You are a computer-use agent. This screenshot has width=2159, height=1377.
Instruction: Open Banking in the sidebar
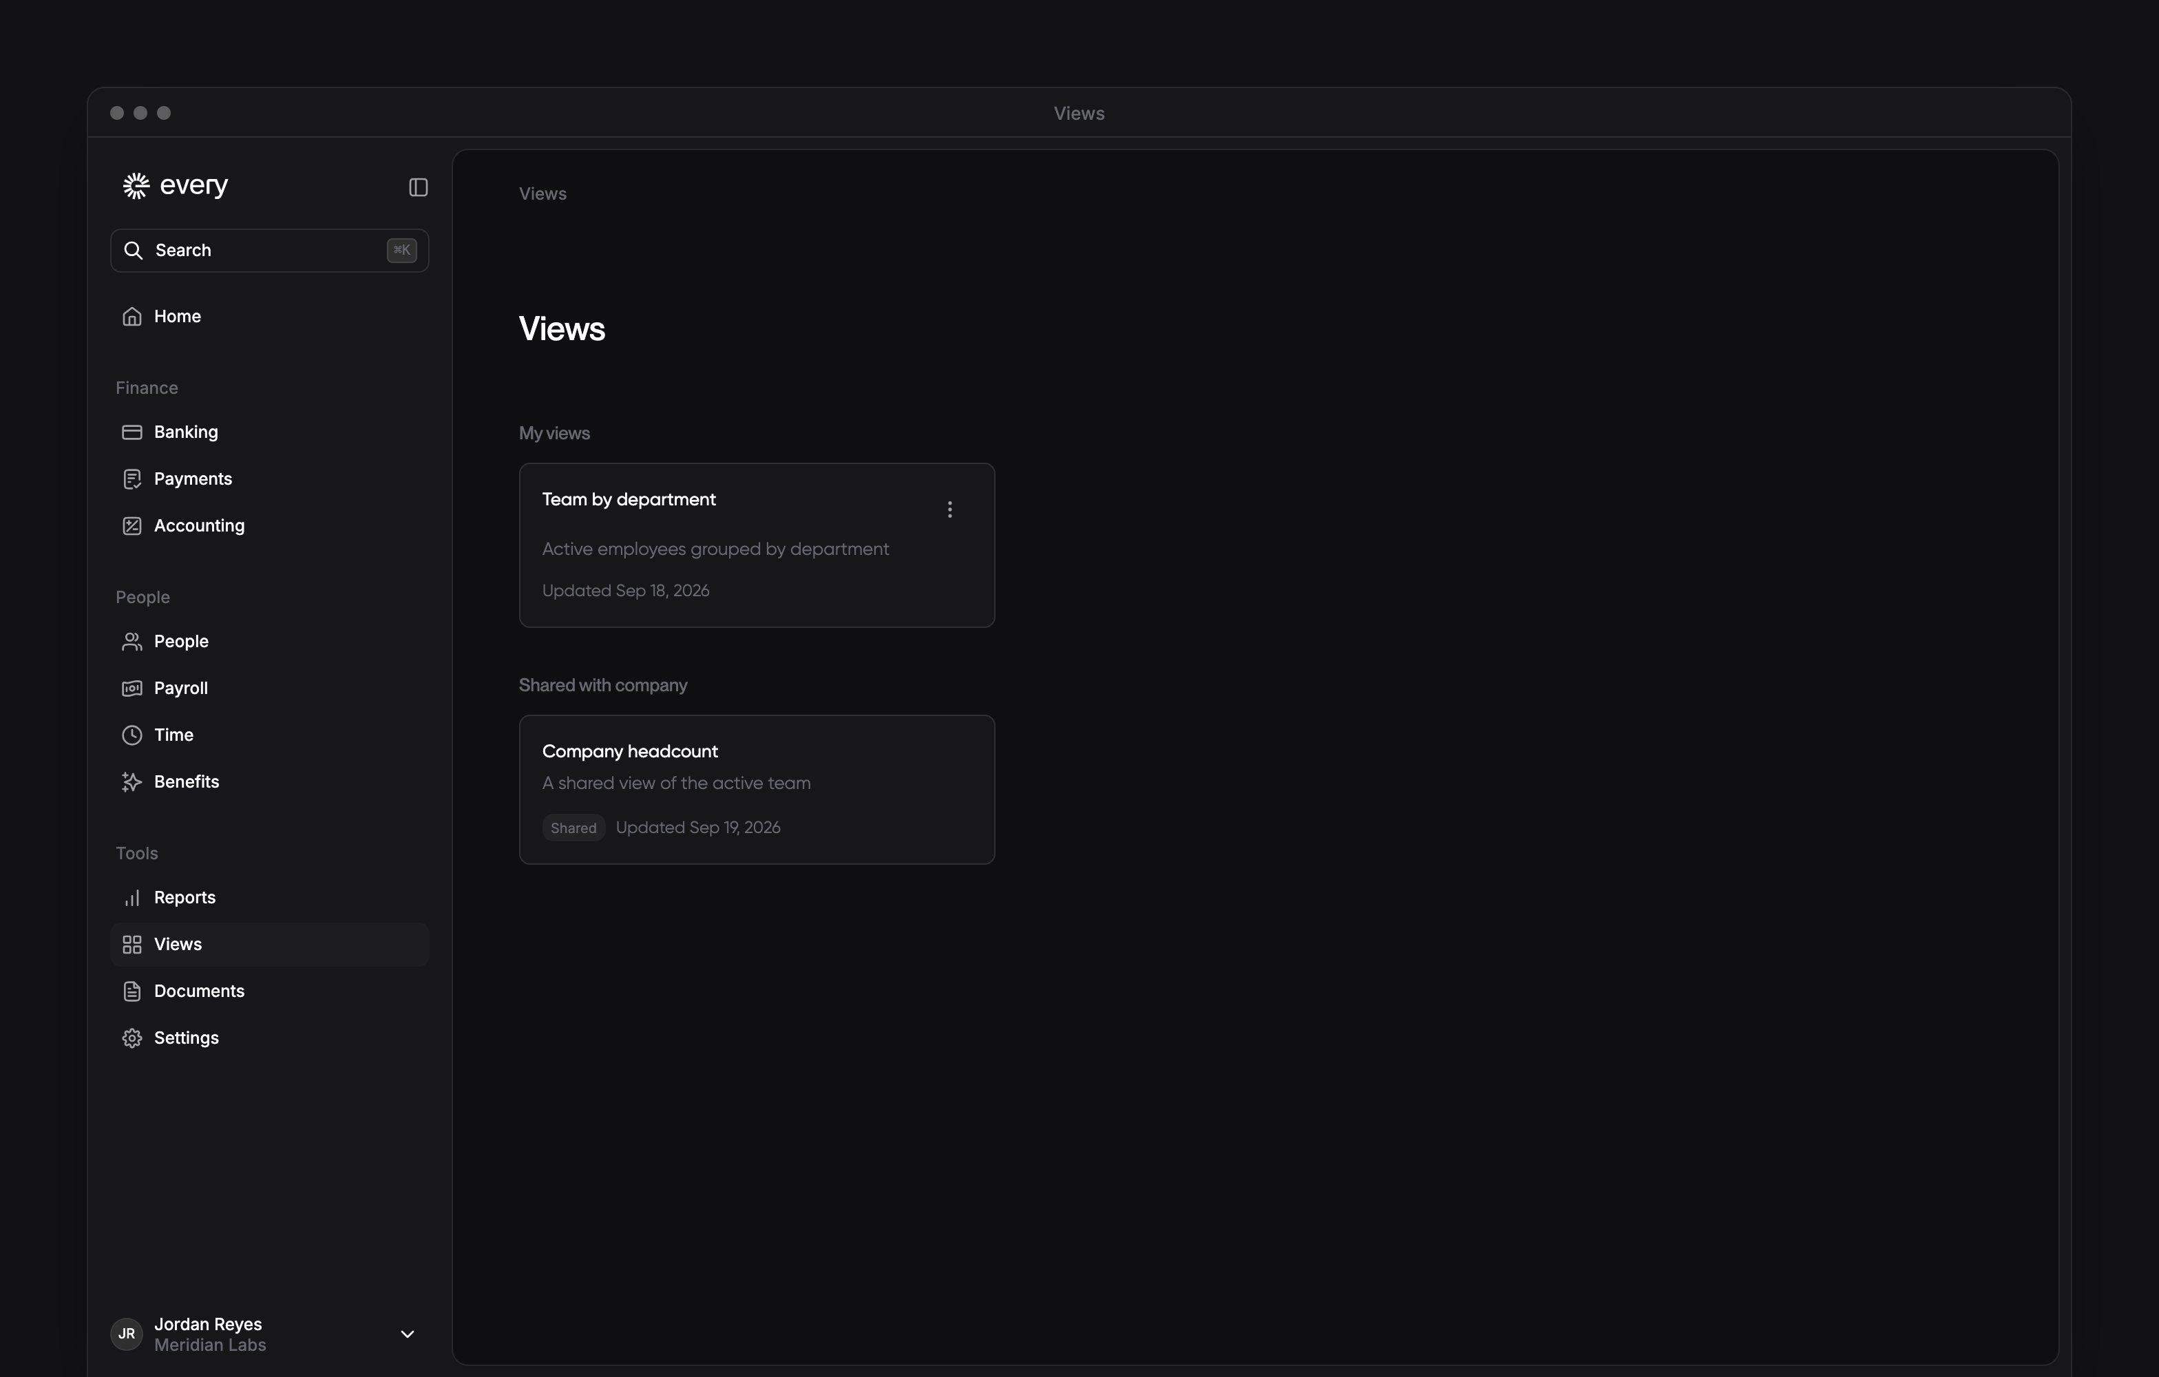269,432
